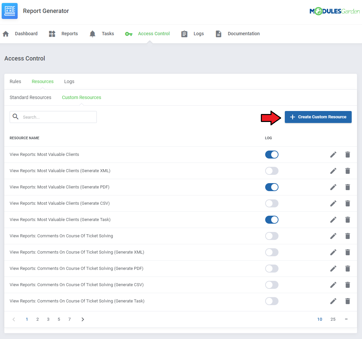The image size is (362, 339).
Task: Enable log for Most Valuable Clients (Generate XML)
Action: (x=272, y=171)
